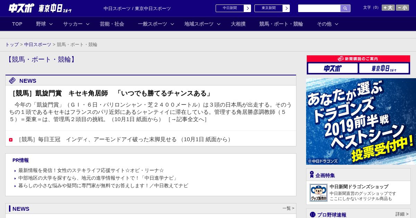Viewport: 416px width, 218px height.
Task: Focus the header search input field
Action: click(x=319, y=8)
